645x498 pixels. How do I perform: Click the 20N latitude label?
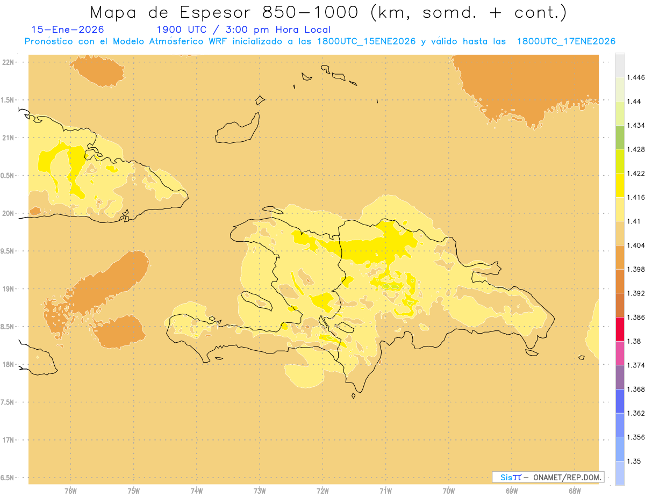(x=8, y=213)
